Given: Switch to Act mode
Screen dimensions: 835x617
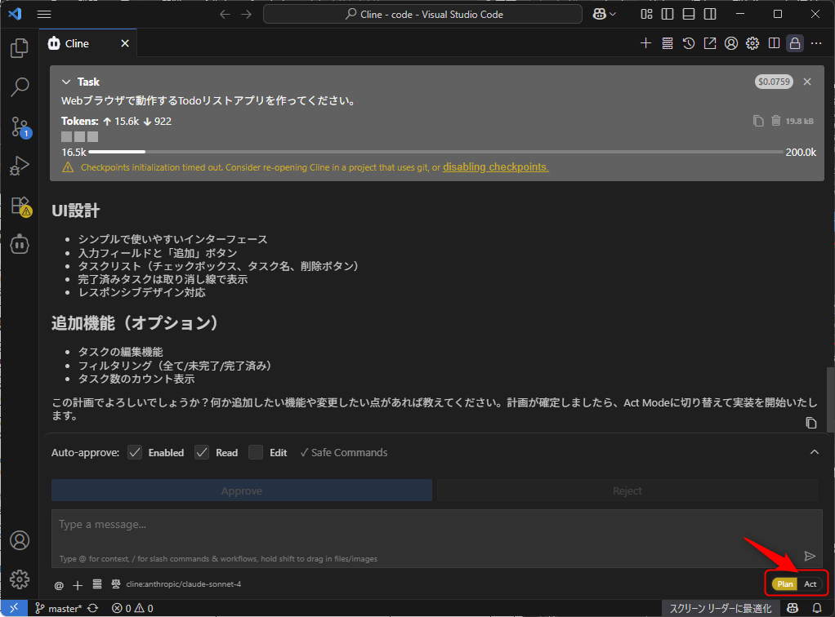Looking at the screenshot, I should pyautogui.click(x=810, y=584).
